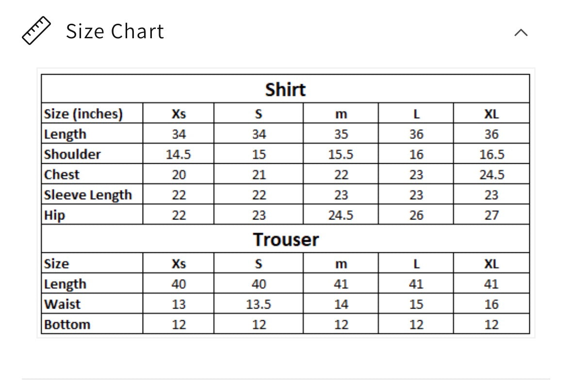Image resolution: width=572 pixels, height=389 pixels.
Task: Click the Chest row label
Action: 61,174
